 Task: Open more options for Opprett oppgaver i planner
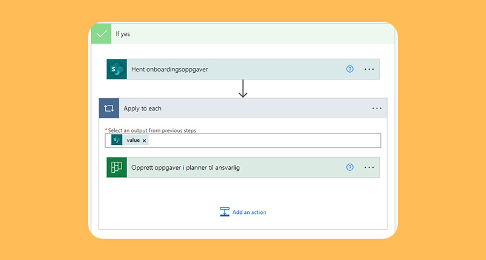369,167
